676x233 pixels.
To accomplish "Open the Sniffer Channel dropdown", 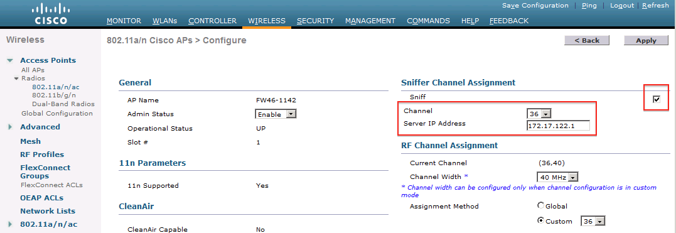I will tap(539, 114).
